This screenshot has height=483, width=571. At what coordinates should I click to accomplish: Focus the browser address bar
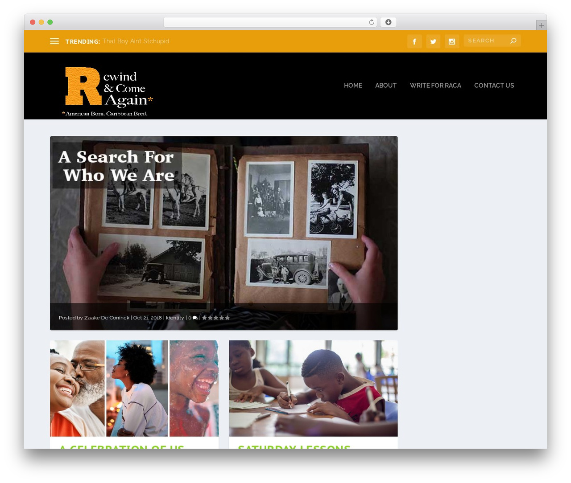[270, 22]
